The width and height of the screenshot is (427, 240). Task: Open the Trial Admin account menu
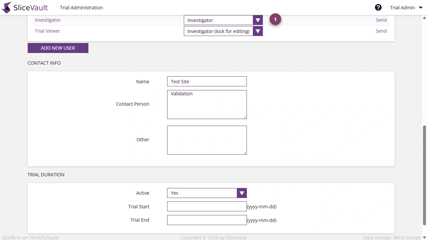click(x=403, y=7)
